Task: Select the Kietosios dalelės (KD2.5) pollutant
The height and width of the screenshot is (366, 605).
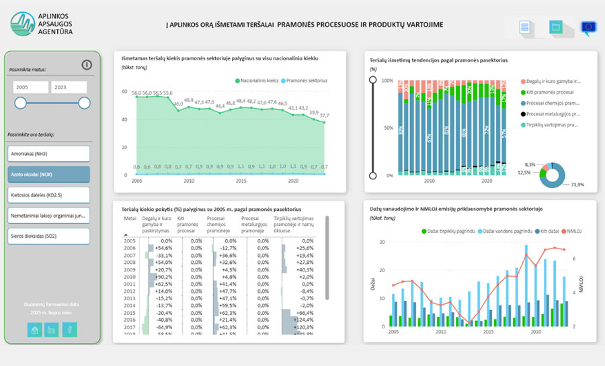Action: pos(48,195)
